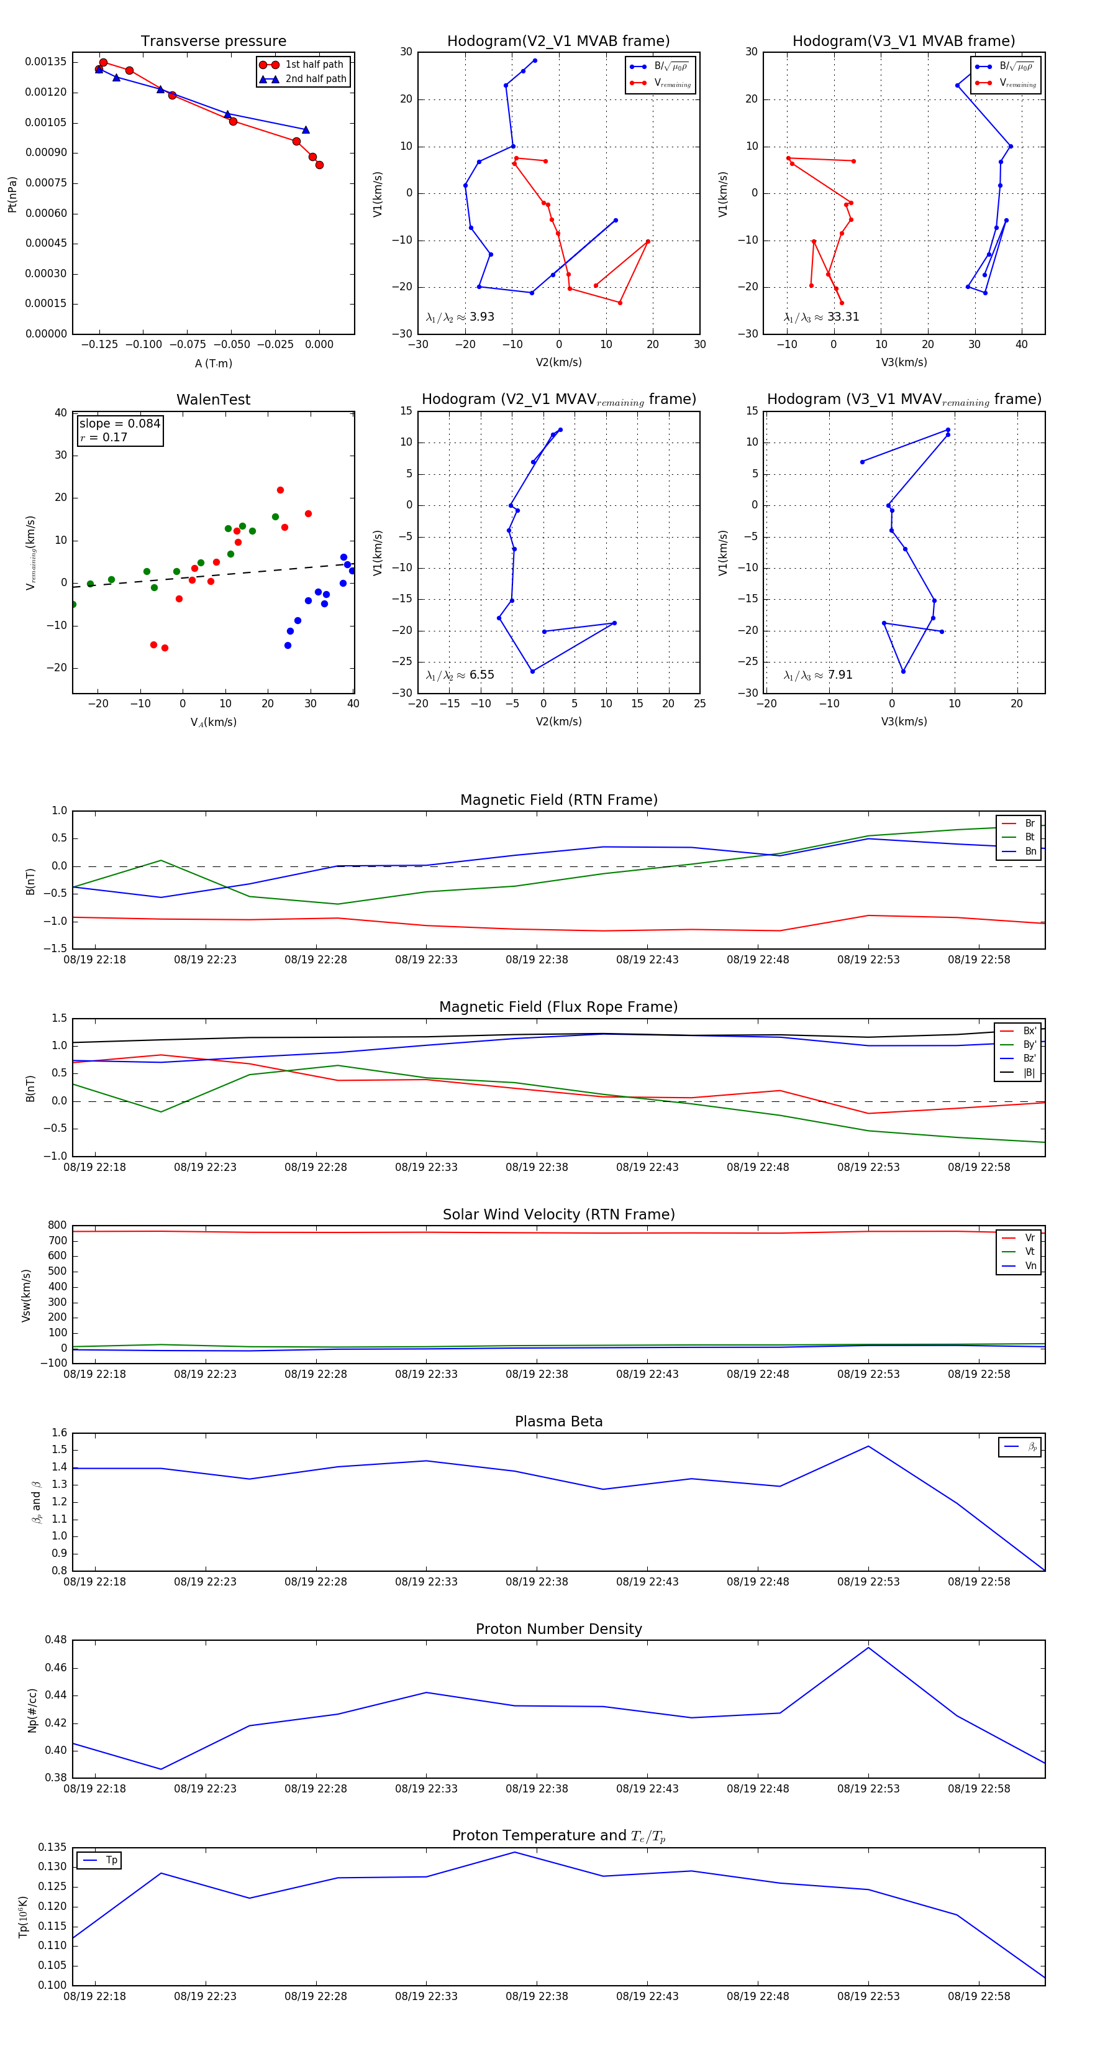The image size is (1118, 2051).
Task: Click the "A (T·m)" x-axis label
Action: click(x=213, y=364)
